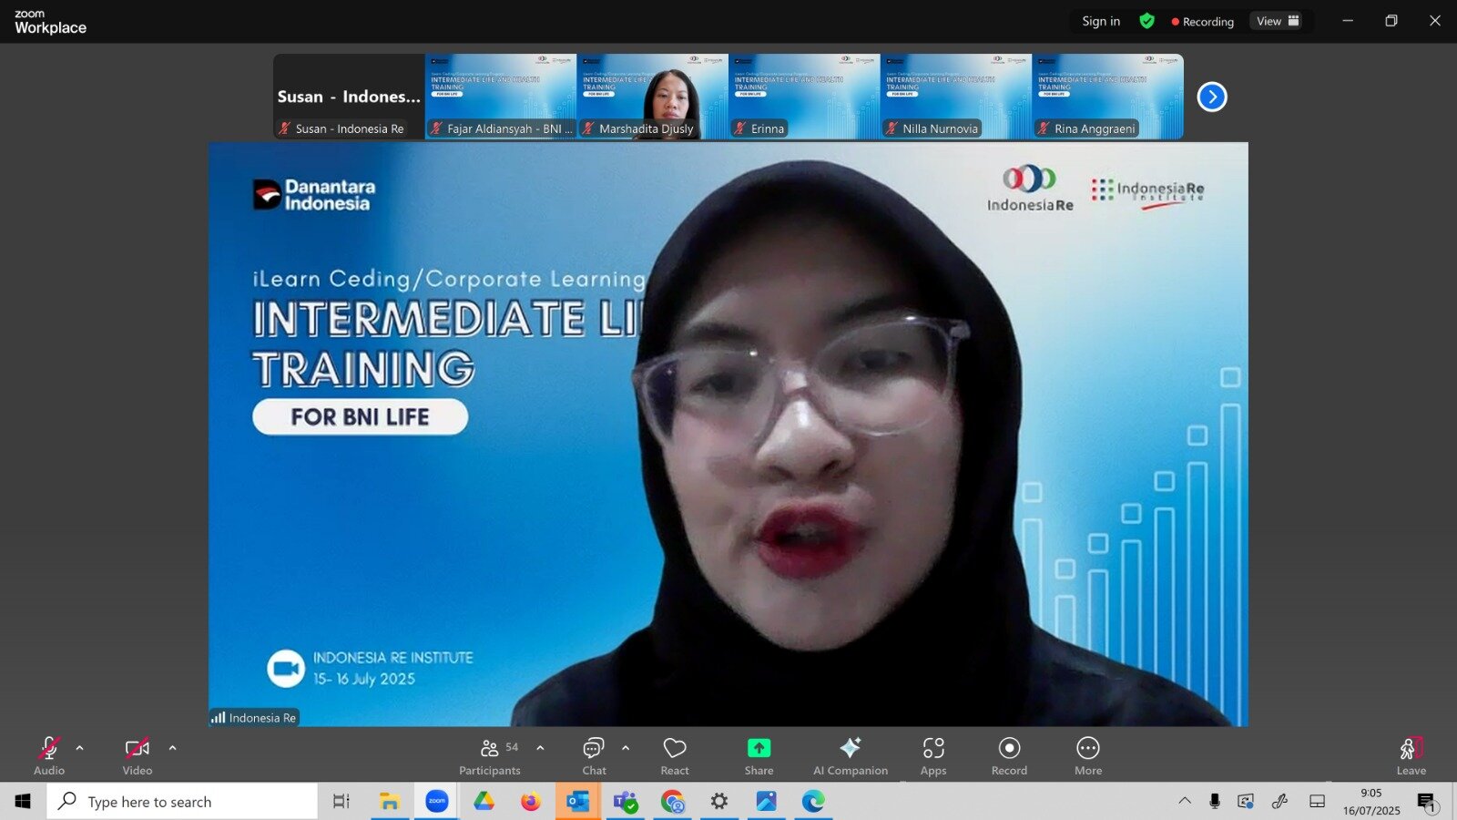Click the Type here to search box
The image size is (1457, 820).
182,801
